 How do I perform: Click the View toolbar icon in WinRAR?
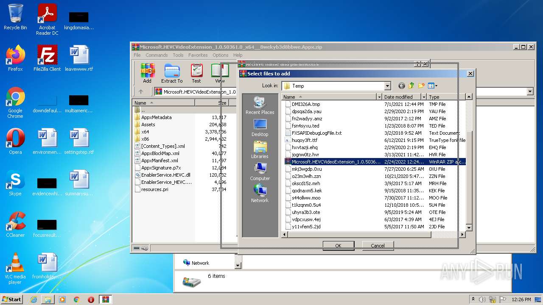tap(220, 73)
